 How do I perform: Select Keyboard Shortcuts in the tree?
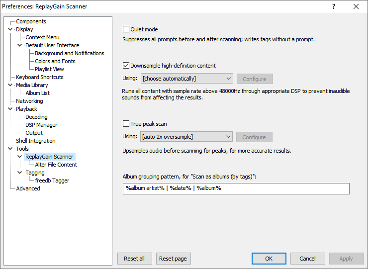39,77
